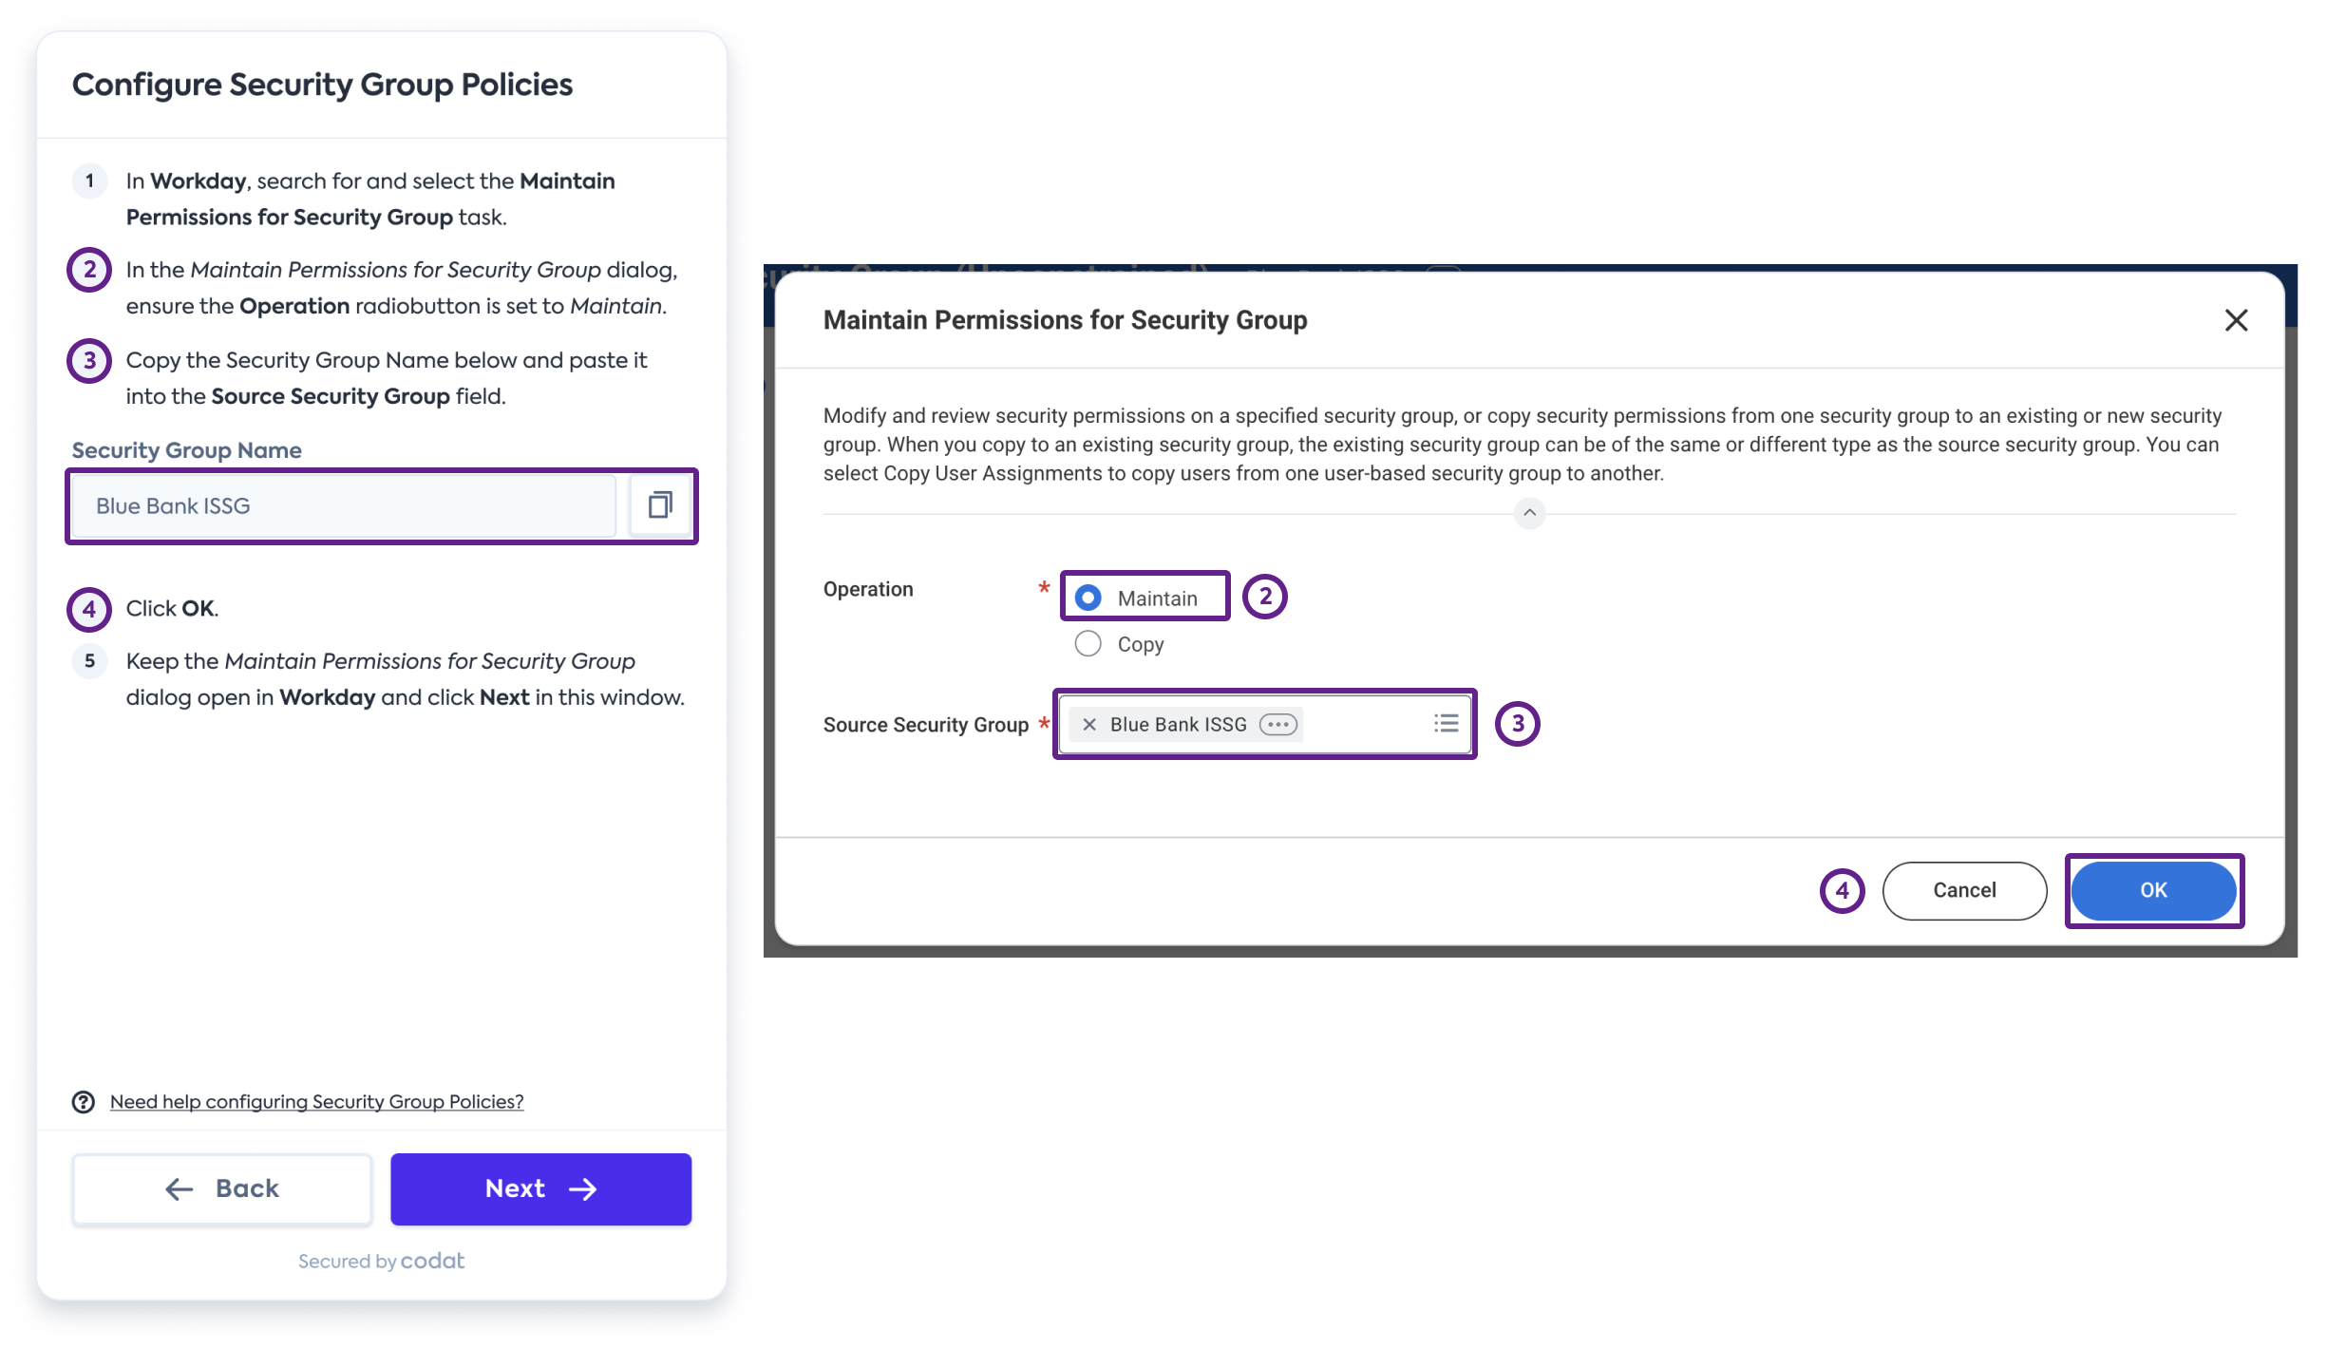The height and width of the screenshot is (1349, 2327).
Task: Click the codat logo in Secured by codat
Action: (432, 1261)
